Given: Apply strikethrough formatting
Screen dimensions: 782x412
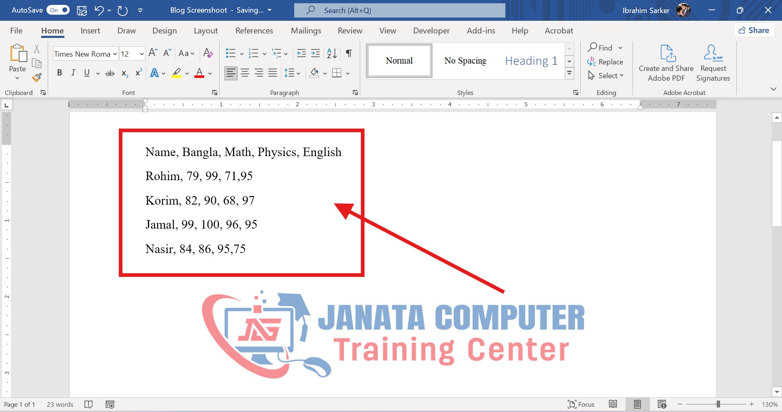Looking at the screenshot, I should pyautogui.click(x=110, y=73).
